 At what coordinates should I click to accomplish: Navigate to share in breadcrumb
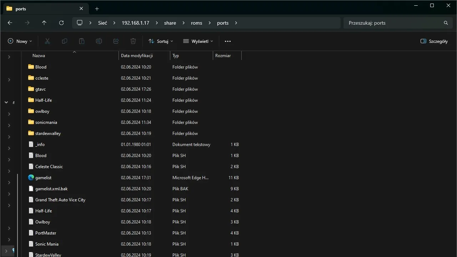pyautogui.click(x=170, y=23)
